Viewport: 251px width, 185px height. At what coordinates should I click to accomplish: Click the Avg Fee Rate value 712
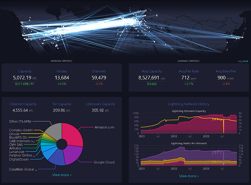click(186, 78)
